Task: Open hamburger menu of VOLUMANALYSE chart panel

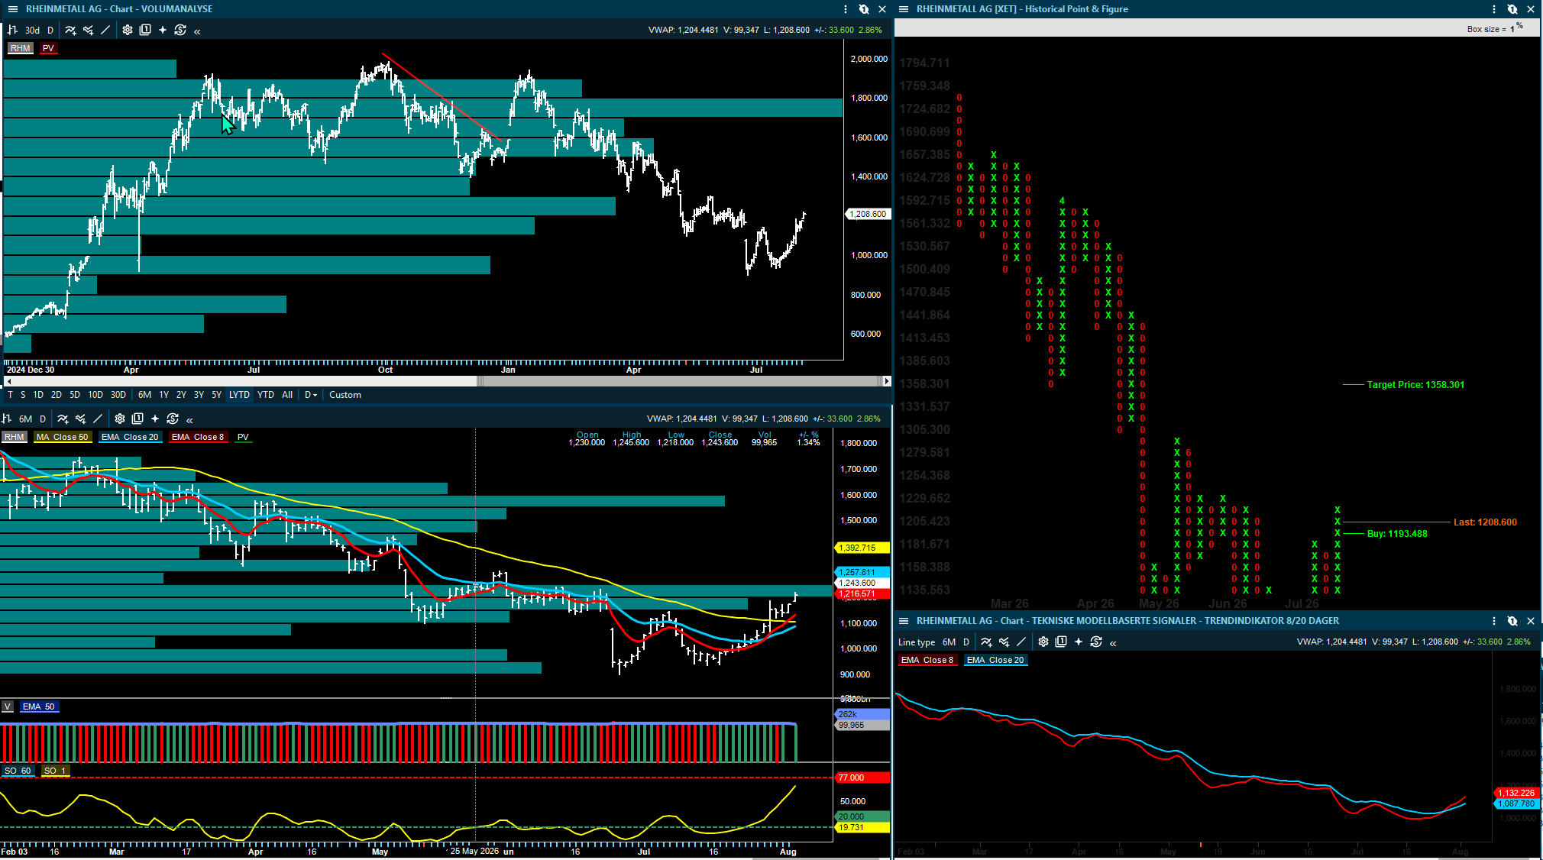Action: (12, 9)
